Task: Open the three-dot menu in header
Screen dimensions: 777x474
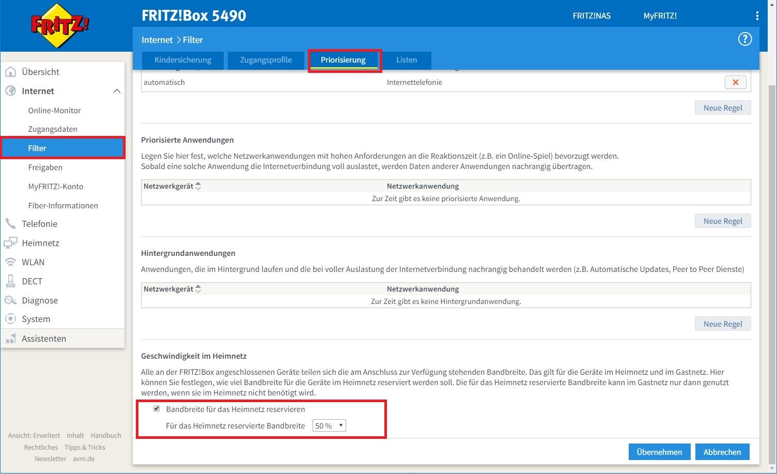Action: 757,16
